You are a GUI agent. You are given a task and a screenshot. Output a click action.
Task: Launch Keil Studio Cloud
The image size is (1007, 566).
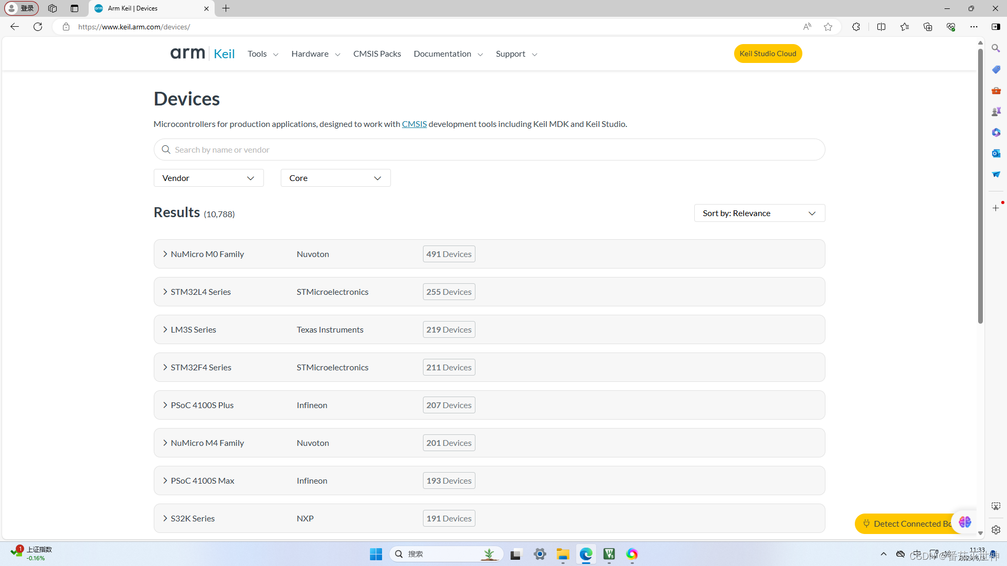pos(768,54)
